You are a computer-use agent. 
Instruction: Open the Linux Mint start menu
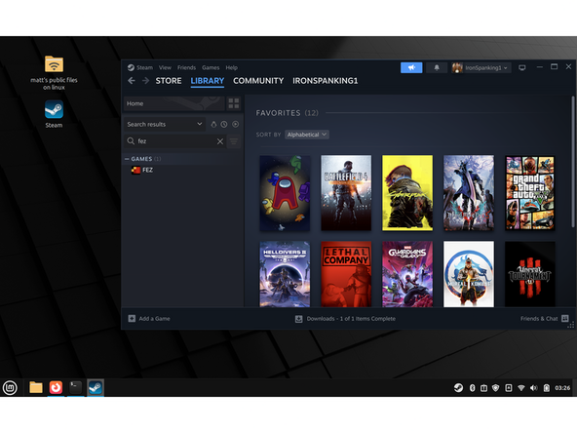tap(10, 388)
